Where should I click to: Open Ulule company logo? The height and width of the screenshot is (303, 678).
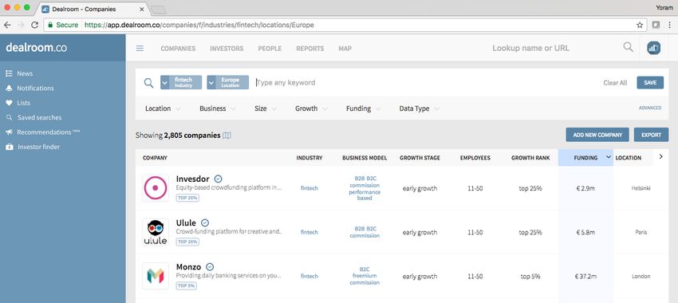156,232
